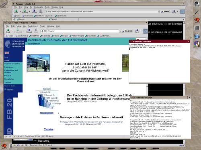Click the TU Darmstadt logo on page

click(x=14, y=44)
